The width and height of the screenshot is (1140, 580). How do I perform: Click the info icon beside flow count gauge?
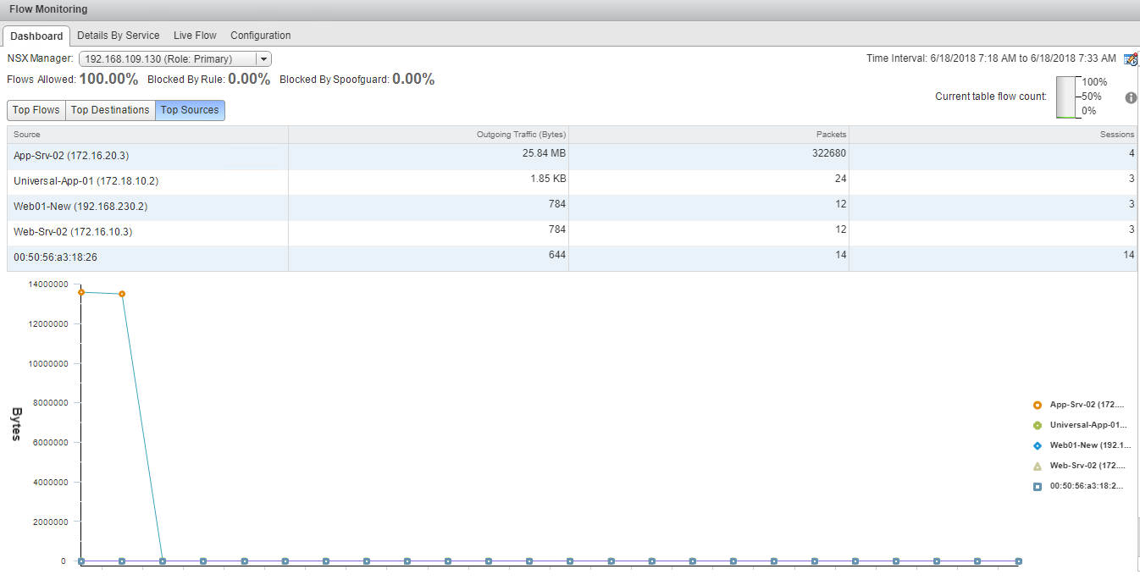coord(1131,98)
